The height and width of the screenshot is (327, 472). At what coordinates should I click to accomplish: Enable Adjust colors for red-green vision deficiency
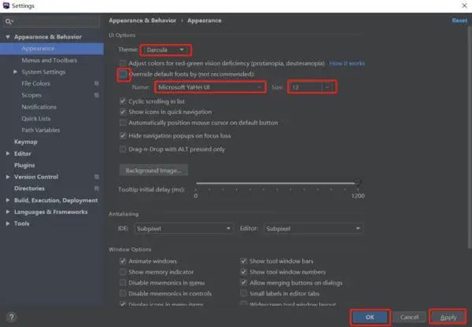pyautogui.click(x=123, y=63)
